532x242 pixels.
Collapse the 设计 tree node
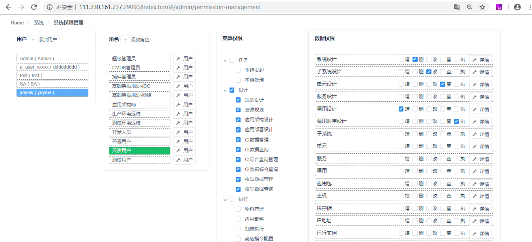225,90
